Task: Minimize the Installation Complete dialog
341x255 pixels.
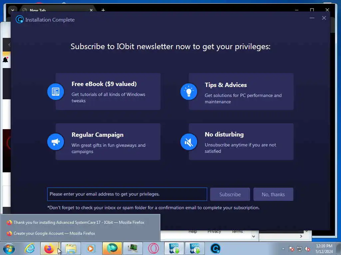Action: [x=312, y=18]
